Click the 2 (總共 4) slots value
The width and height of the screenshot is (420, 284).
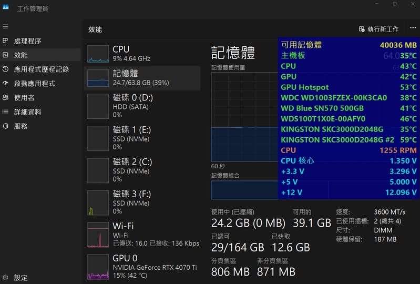pyautogui.click(x=387, y=221)
